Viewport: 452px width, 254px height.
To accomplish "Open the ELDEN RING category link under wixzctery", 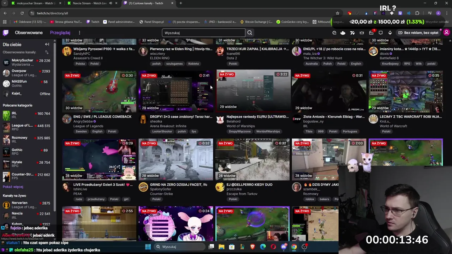I will tap(160, 58).
